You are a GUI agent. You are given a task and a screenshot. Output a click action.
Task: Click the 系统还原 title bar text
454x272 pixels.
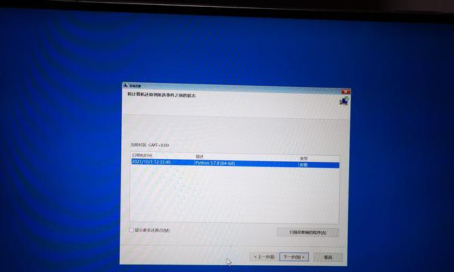[x=135, y=86]
